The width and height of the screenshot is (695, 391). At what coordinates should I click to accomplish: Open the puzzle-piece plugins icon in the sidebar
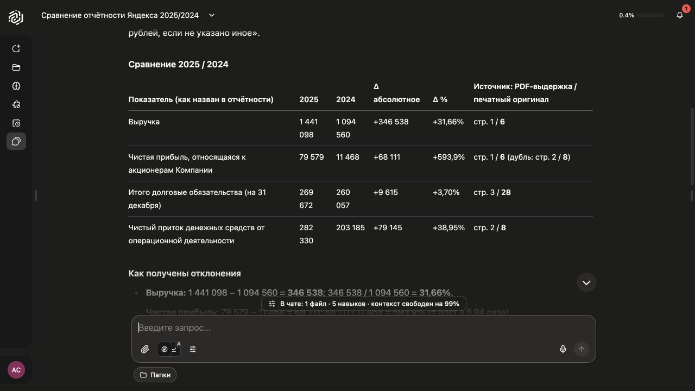(x=16, y=104)
